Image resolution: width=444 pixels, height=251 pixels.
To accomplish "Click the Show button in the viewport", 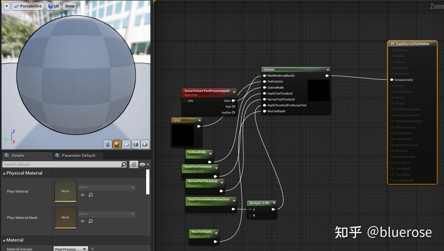I will pyautogui.click(x=69, y=6).
